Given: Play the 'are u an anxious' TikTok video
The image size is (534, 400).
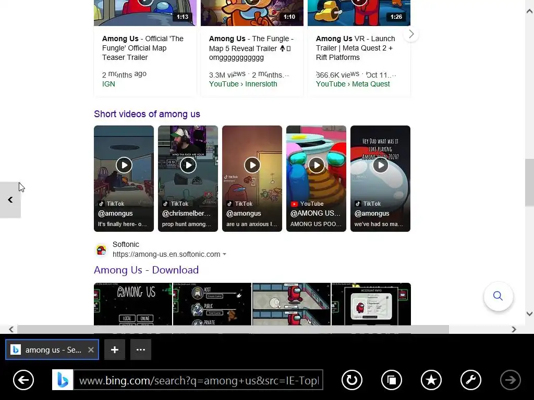Looking at the screenshot, I should tap(252, 179).
